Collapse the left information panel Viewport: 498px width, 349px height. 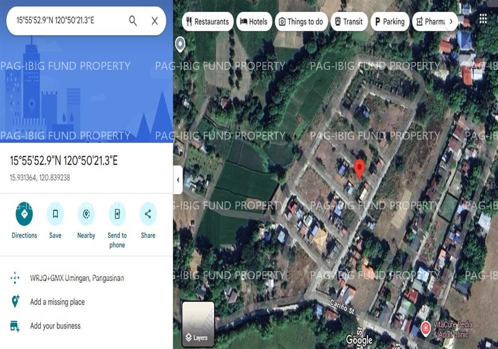(x=178, y=180)
